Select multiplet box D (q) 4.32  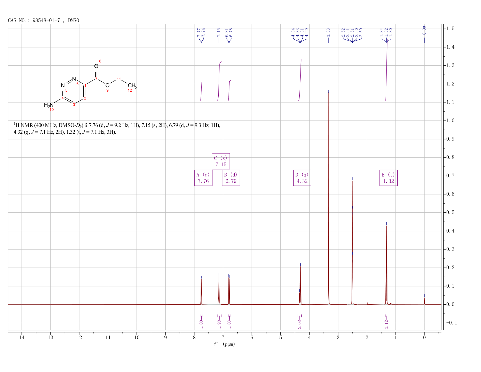(x=302, y=178)
